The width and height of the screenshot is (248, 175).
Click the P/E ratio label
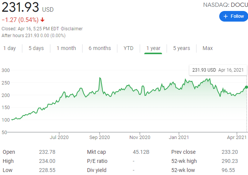97,161
